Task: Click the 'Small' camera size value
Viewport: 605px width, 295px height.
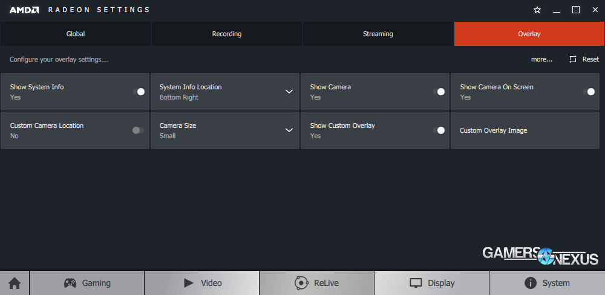Action: 168,136
